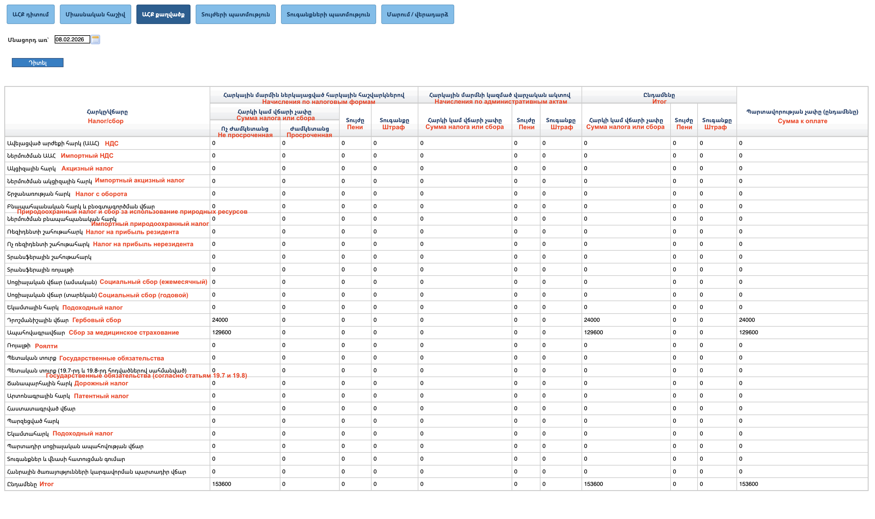Select the Դրոշմանիշային վճար row label
The width and height of the screenshot is (875, 519).
[38, 320]
